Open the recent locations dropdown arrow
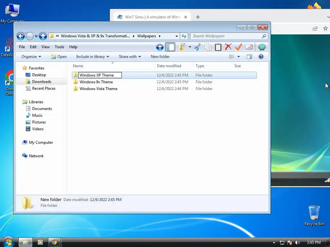330x247 pixels. 36,36
